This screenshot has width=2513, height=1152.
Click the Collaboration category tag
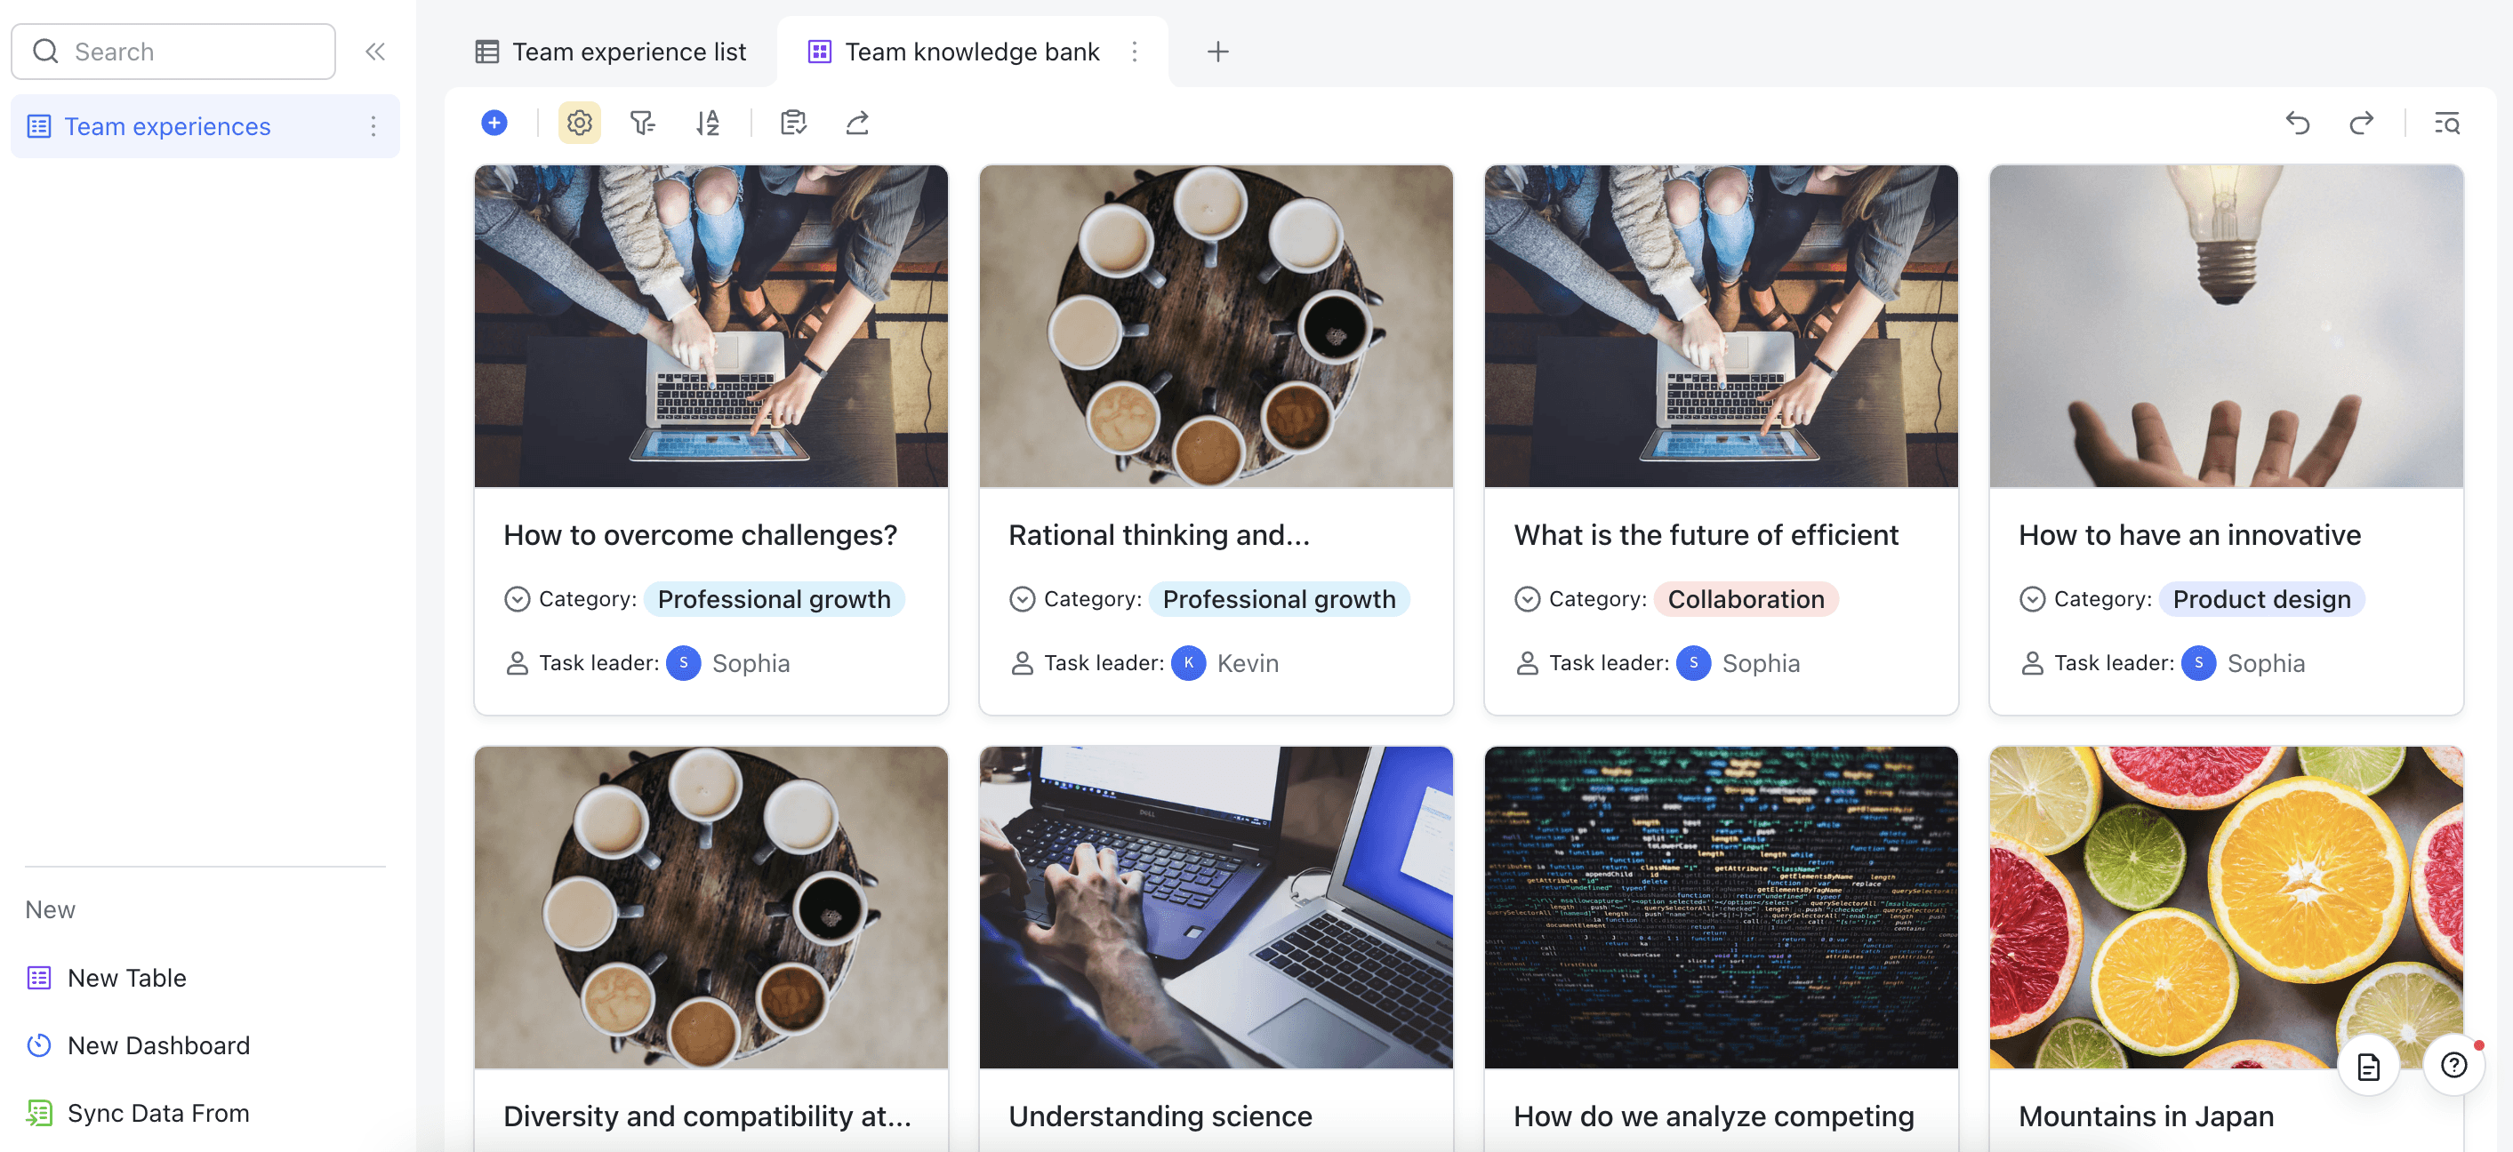[x=1746, y=599]
